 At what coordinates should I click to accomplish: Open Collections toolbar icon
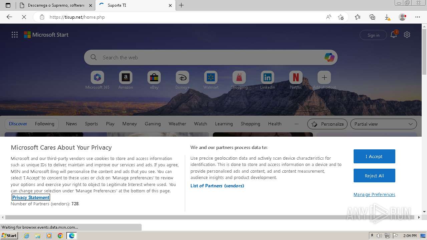[x=372, y=17]
